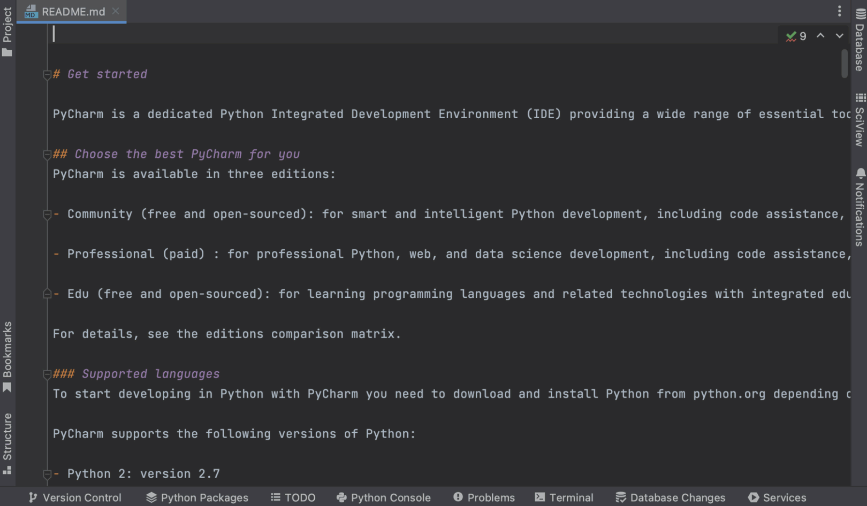Fold the Python 2 list item
This screenshot has height=506, width=867.
click(47, 474)
